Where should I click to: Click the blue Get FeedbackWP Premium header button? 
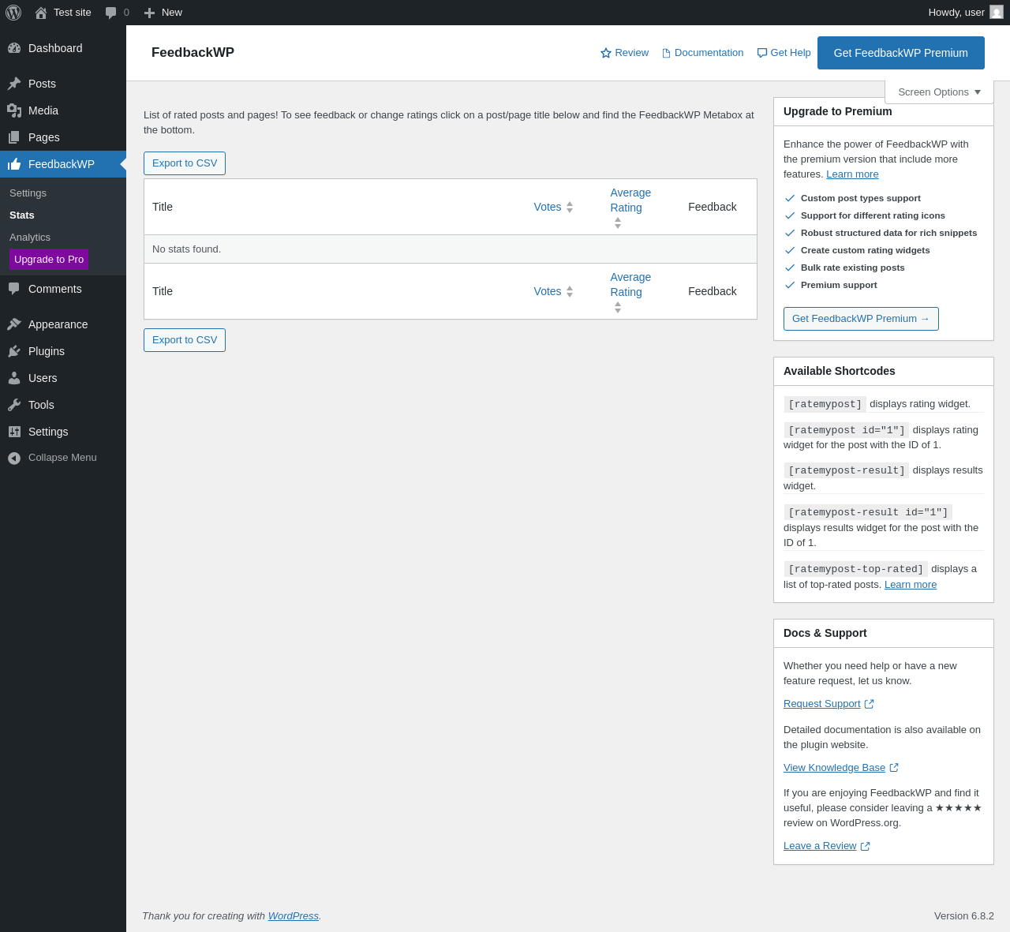[901, 53]
